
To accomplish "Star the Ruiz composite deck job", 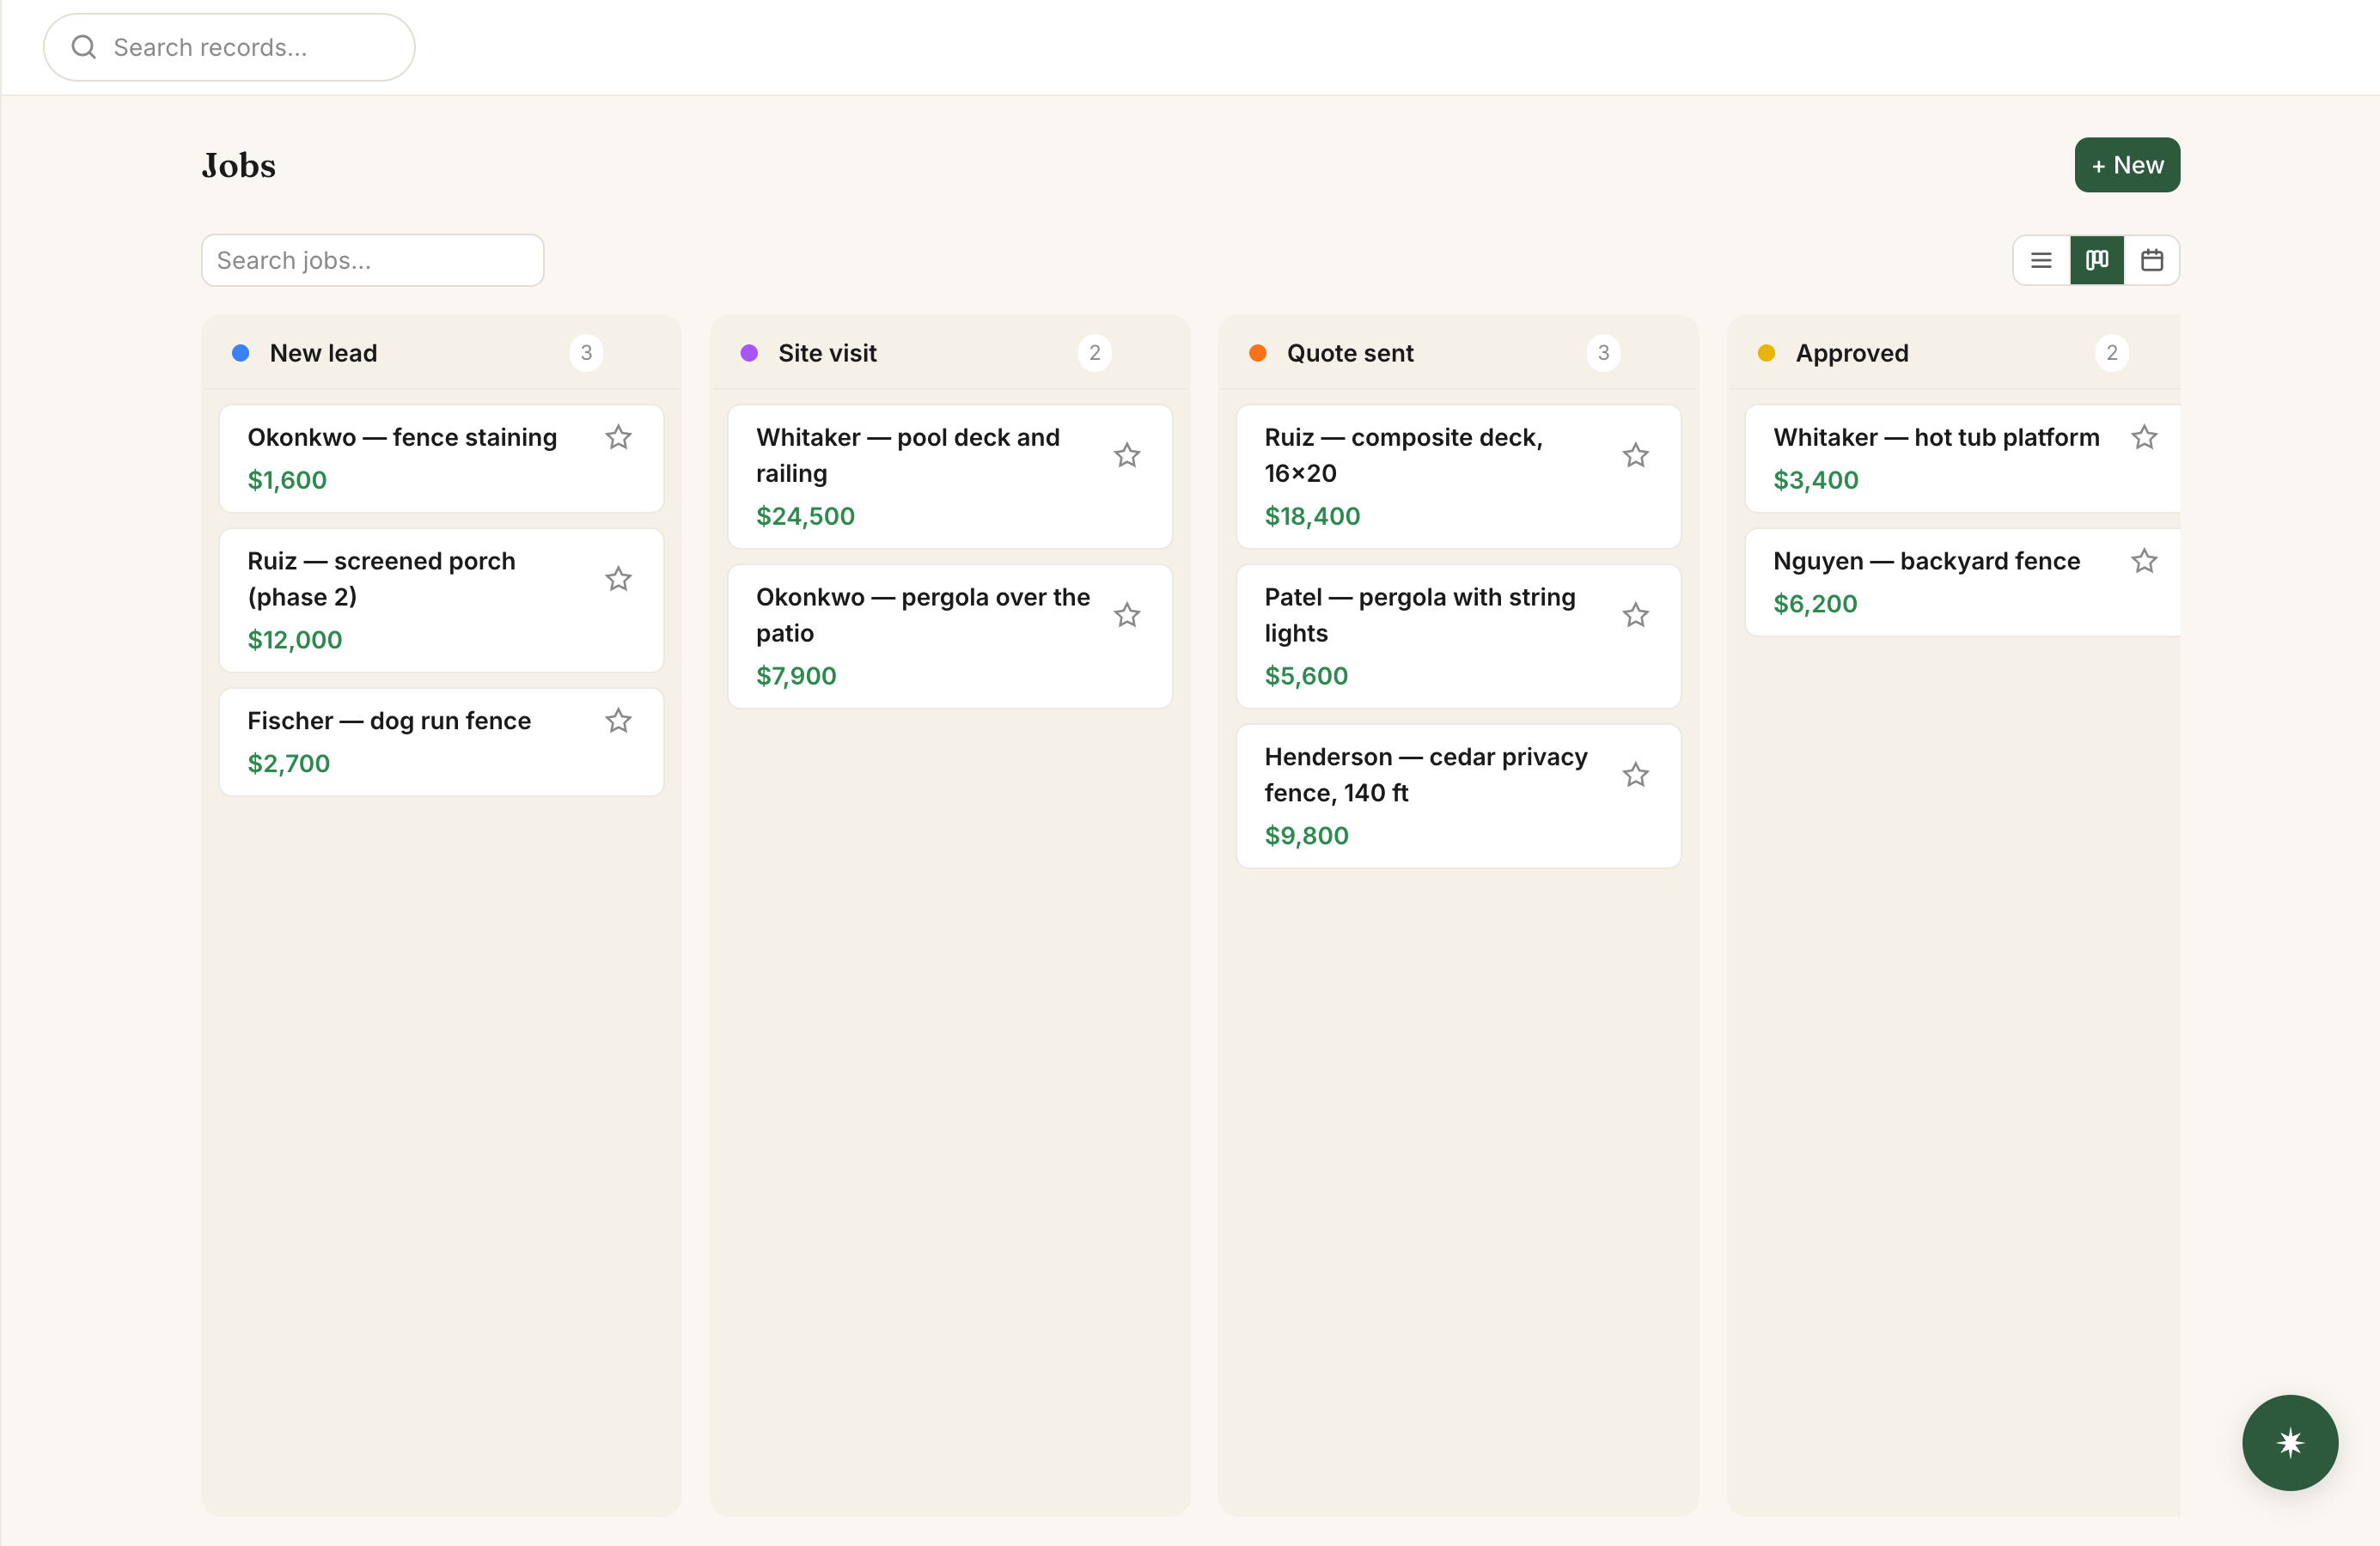I will (1636, 456).
